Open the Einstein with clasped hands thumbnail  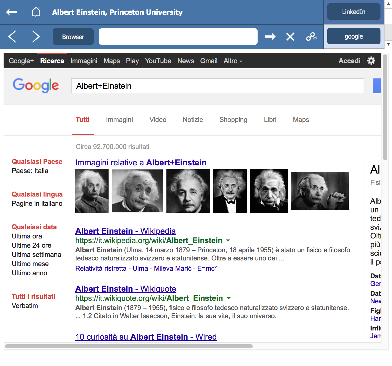[320, 191]
